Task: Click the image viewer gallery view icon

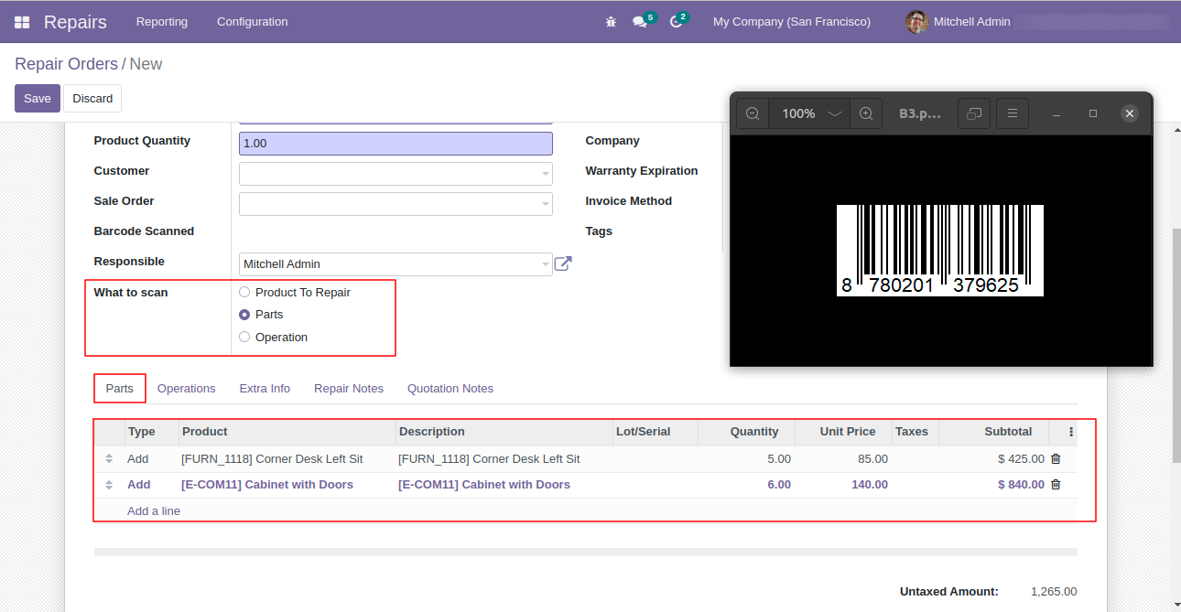Action: 974,113
